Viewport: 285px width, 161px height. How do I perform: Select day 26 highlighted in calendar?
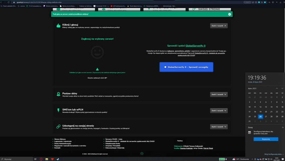point(260,116)
